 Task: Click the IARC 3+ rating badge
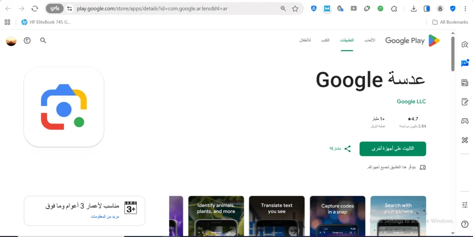[x=131, y=208]
